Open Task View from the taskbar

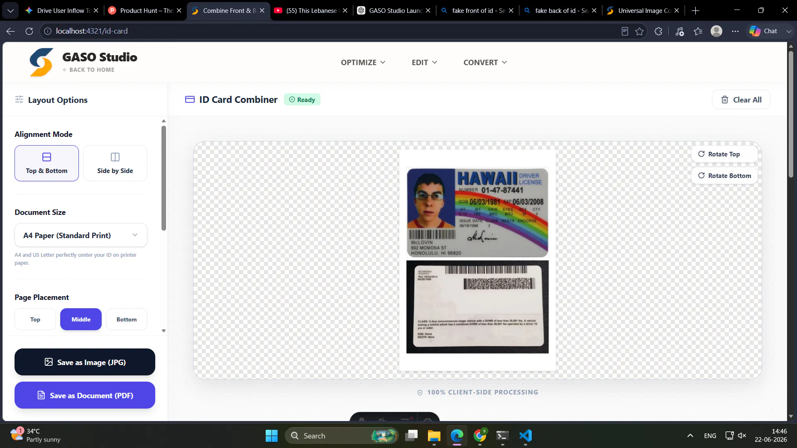[x=411, y=436]
